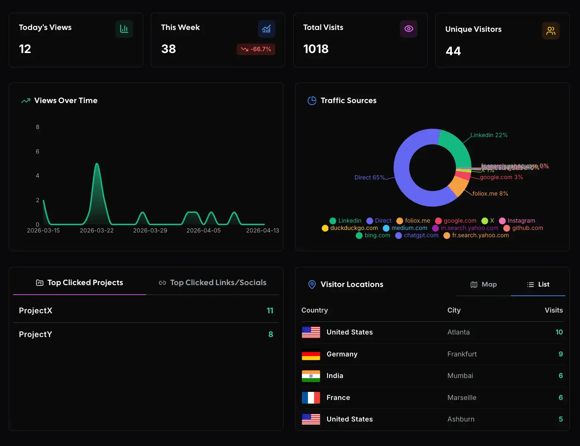
Task: Click the United States flag in Ashburn row
Action: (x=311, y=419)
